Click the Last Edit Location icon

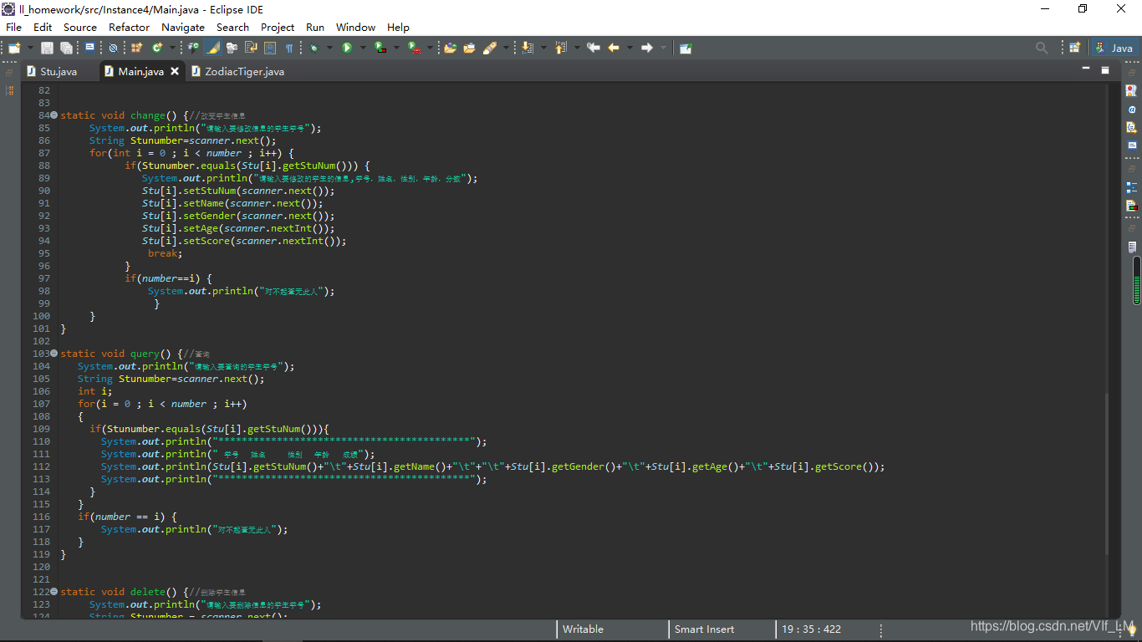(594, 48)
